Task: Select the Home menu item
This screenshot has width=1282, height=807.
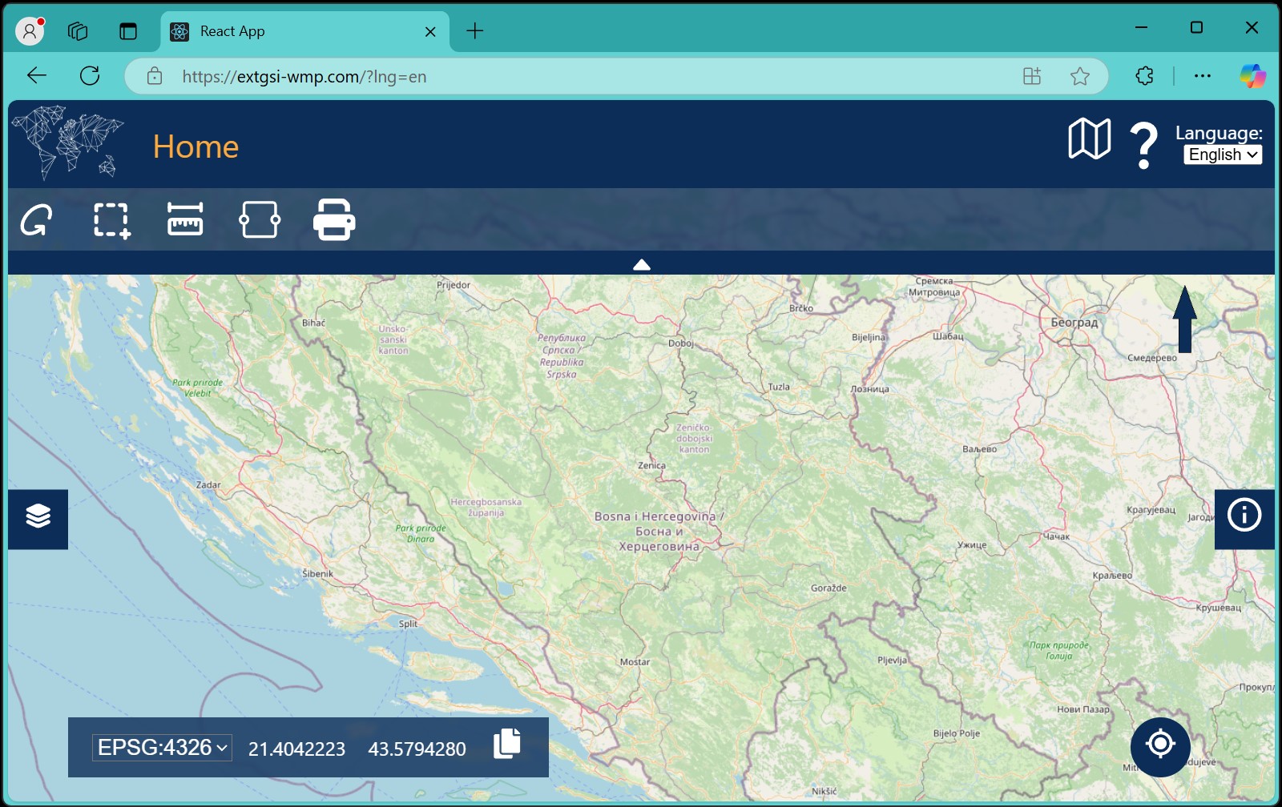Action: pos(196,147)
